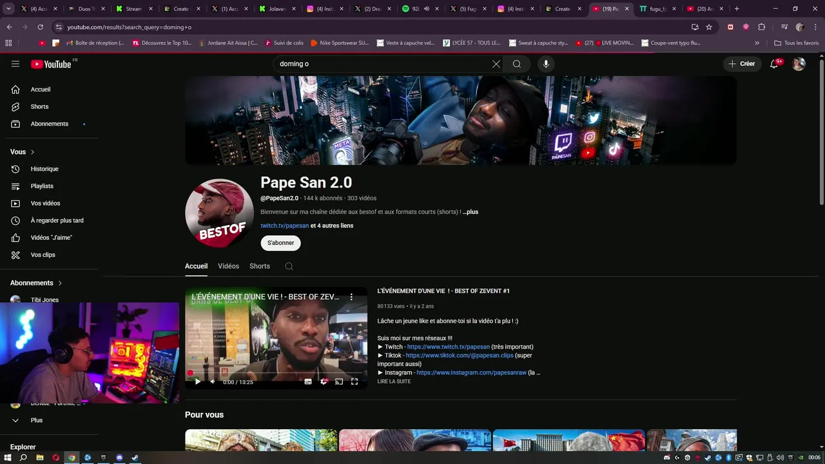Toggle subtitles on featured video
Image resolution: width=825 pixels, height=464 pixels.
(x=308, y=382)
